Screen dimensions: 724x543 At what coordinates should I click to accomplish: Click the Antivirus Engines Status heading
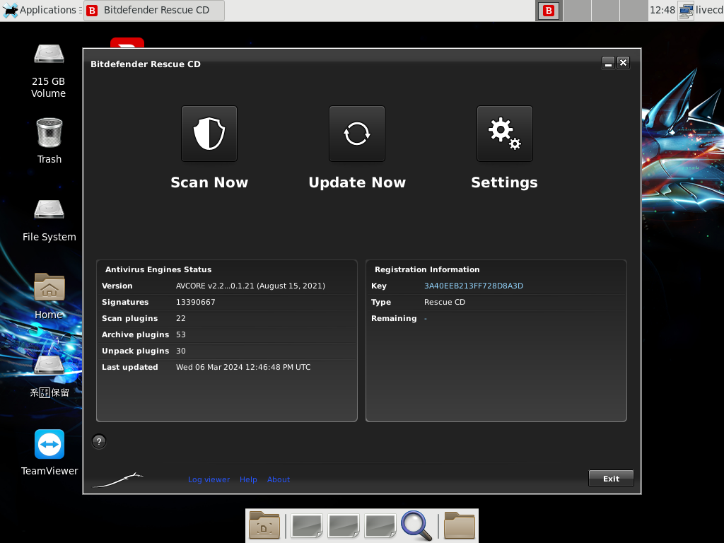[158, 269]
